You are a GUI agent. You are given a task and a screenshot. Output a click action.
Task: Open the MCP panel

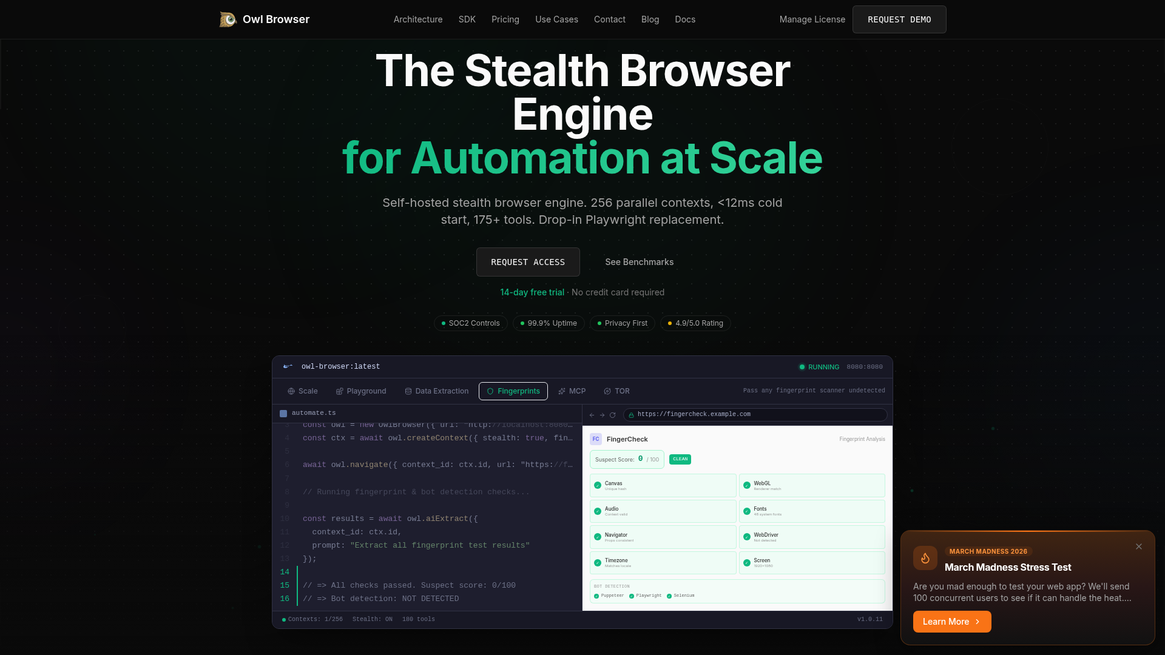point(571,391)
